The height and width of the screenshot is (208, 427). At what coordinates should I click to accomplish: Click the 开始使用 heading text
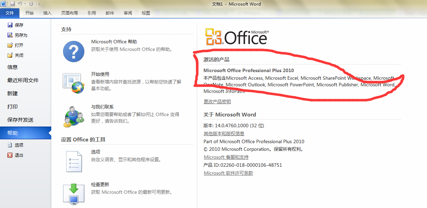pos(100,74)
